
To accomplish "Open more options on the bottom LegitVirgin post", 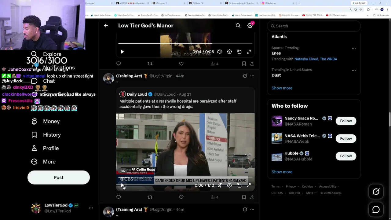I will point(252,209).
